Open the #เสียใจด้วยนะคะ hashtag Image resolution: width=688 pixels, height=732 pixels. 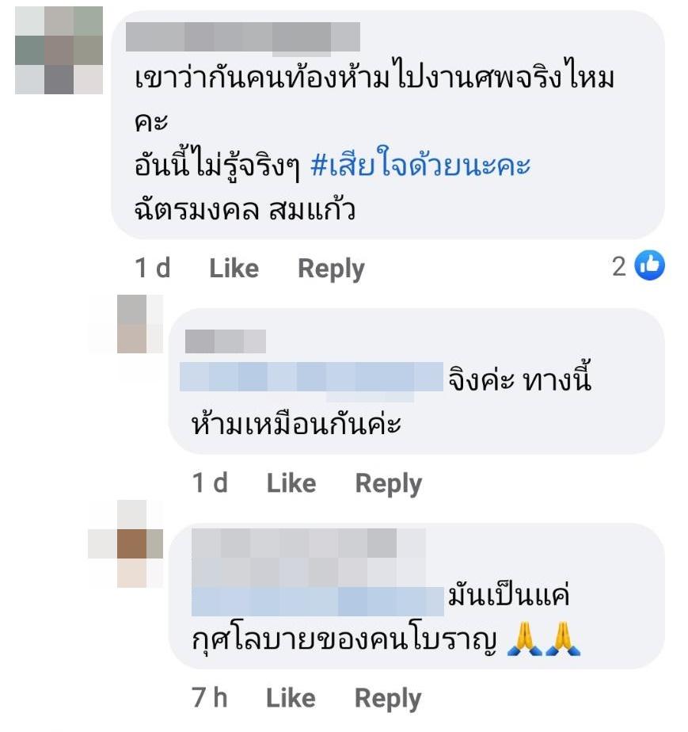420,164
